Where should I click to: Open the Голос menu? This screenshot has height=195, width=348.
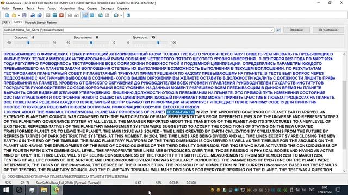pos(52,9)
